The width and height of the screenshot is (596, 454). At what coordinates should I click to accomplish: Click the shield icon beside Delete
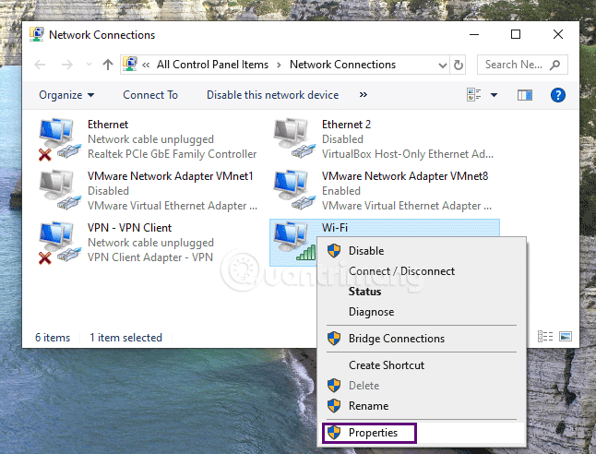334,385
